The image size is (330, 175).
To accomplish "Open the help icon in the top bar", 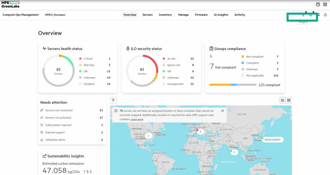I will [318, 4].
